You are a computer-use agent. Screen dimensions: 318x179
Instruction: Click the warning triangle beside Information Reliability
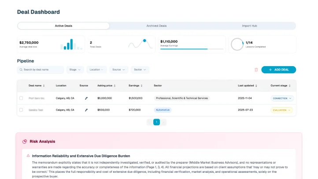(28, 156)
